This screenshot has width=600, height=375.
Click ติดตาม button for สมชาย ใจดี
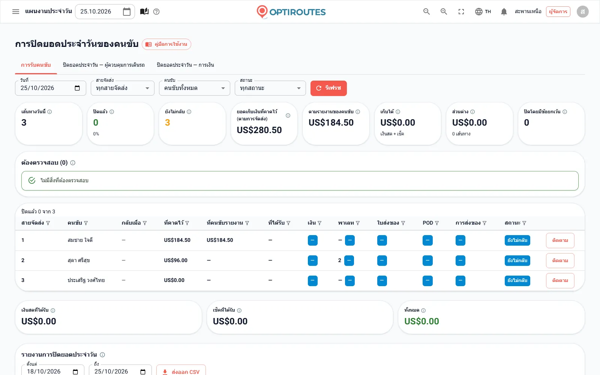560,240
